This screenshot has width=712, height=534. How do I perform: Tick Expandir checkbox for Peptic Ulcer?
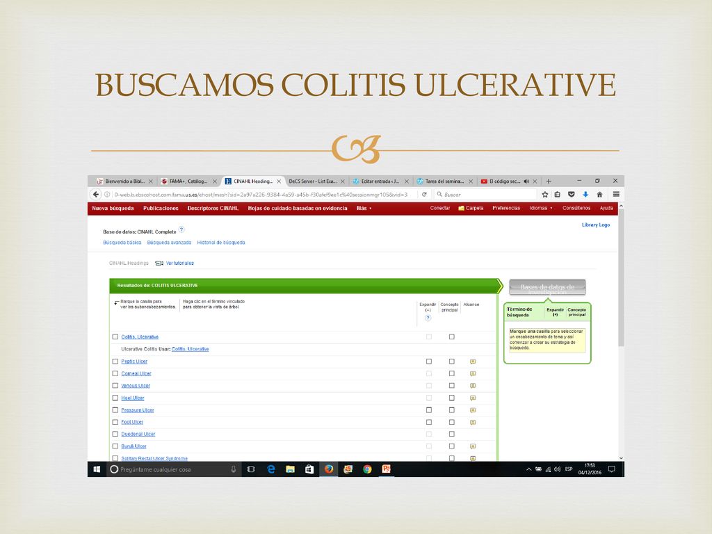click(428, 362)
